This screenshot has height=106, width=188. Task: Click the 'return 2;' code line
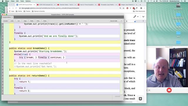(x=25, y=91)
